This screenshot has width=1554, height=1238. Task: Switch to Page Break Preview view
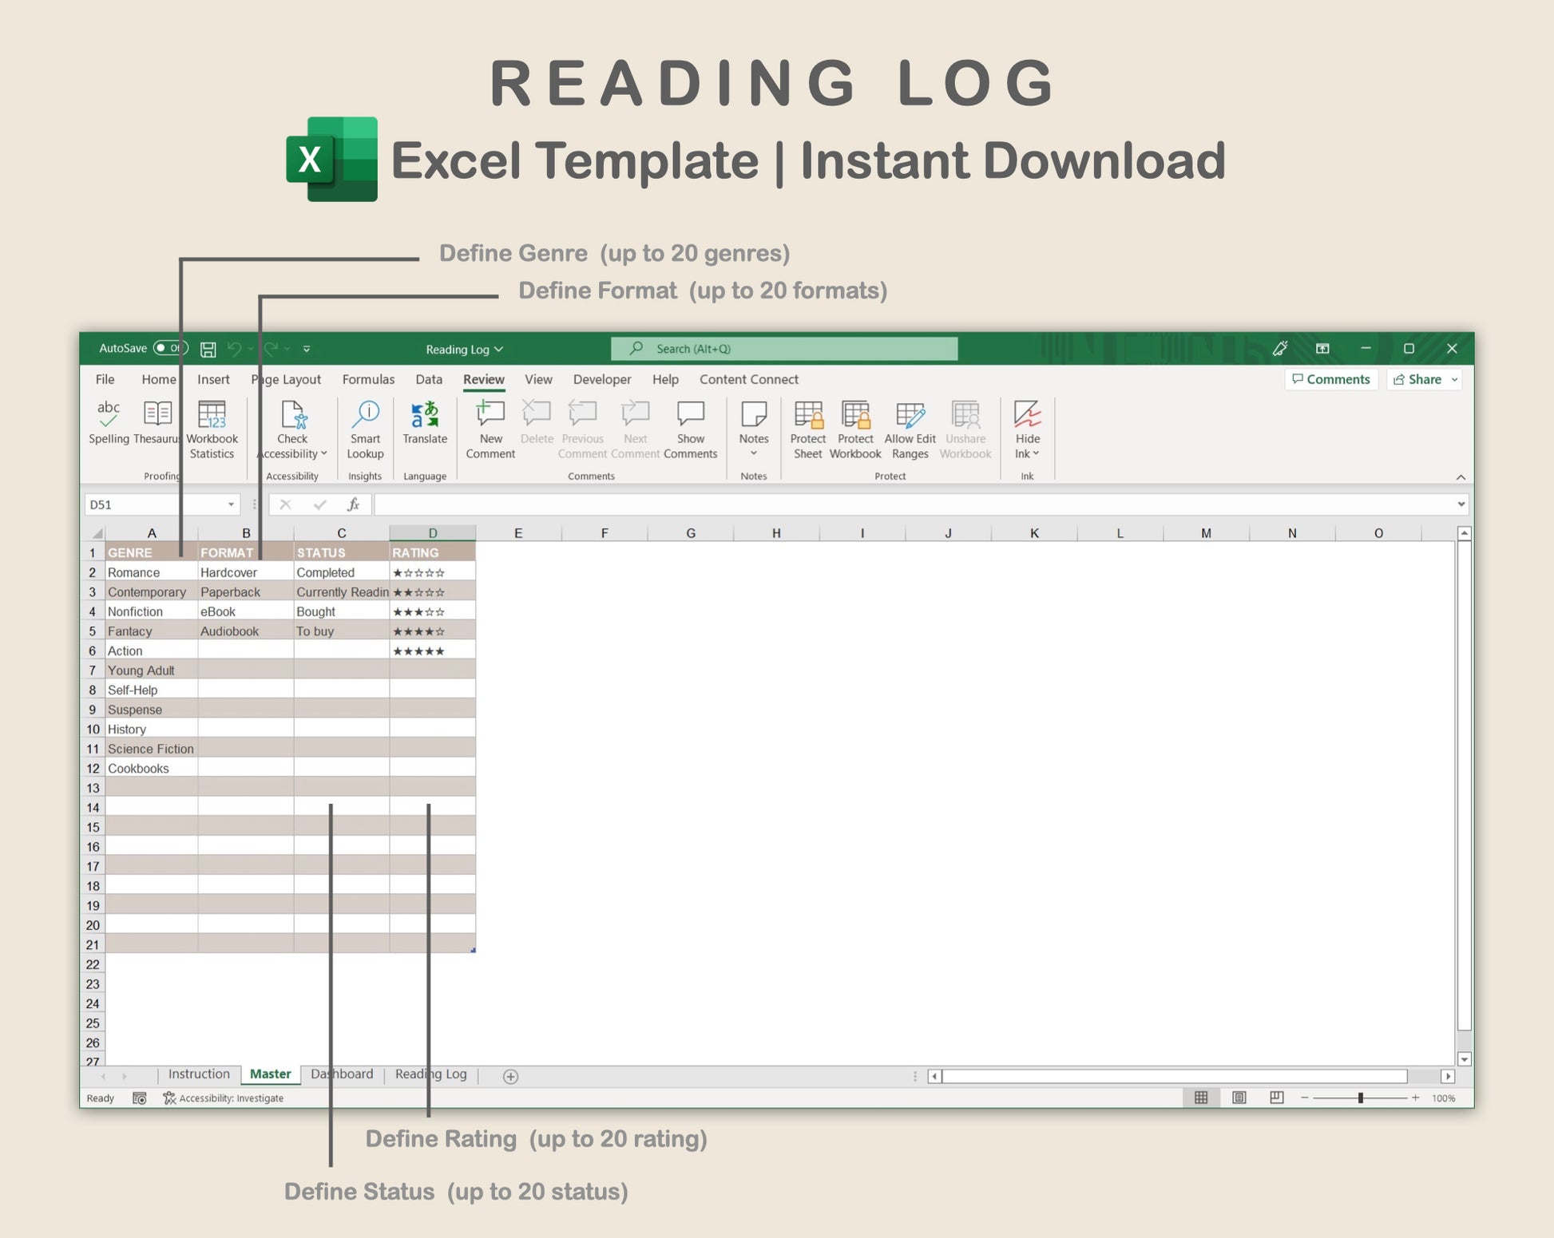tap(1277, 1098)
